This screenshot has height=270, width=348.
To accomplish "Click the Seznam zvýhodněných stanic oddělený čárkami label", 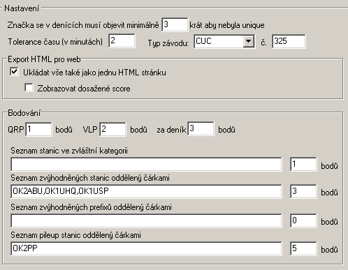I will pos(90,178).
